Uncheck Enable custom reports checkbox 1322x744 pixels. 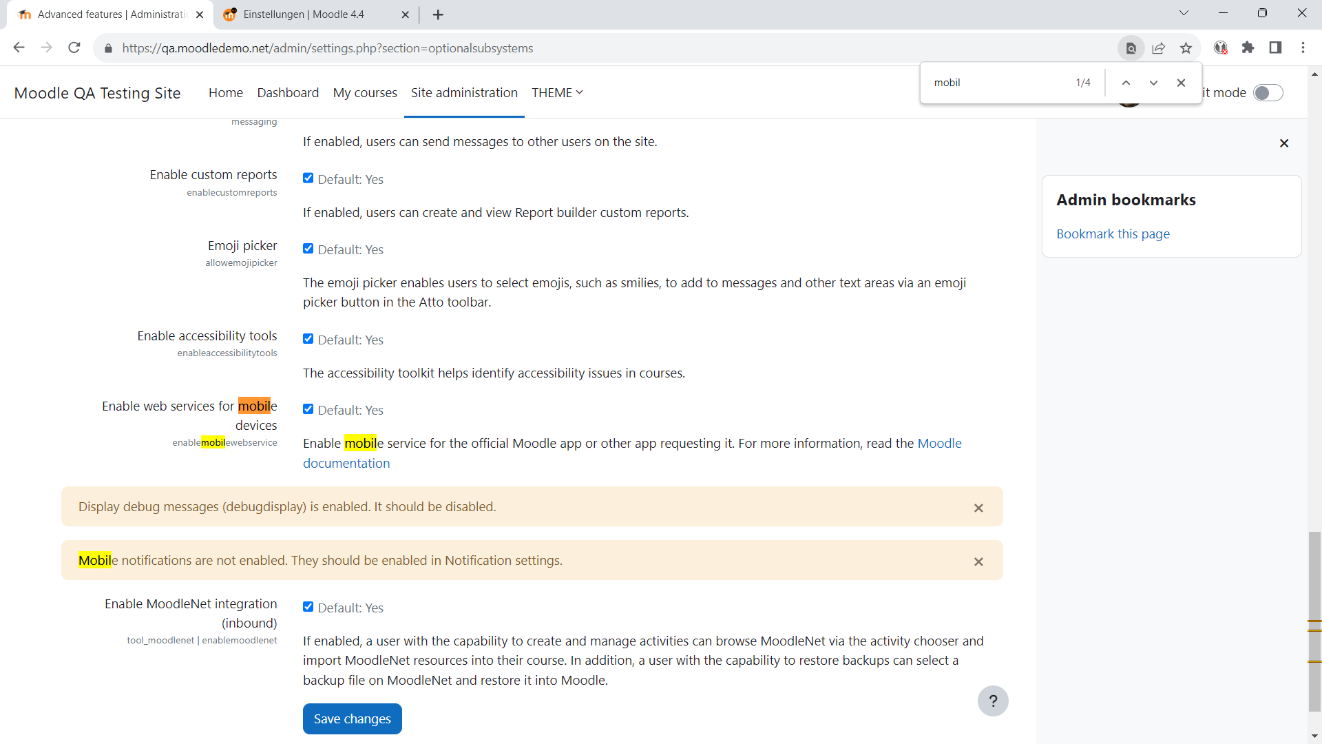(x=308, y=178)
